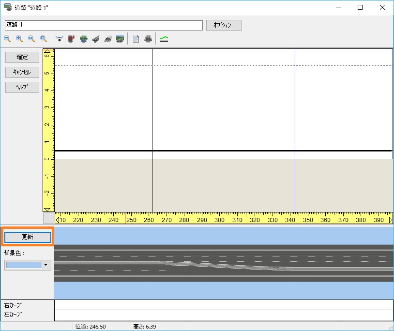The width and height of the screenshot is (394, 331).
Task: Click the road cross-section icon
Action: click(148, 39)
